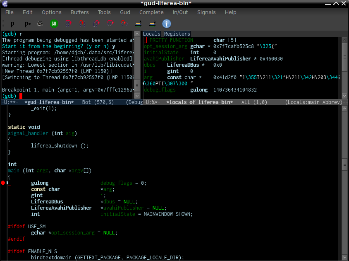Click the Emacs application icon in the title bar

point(5,4)
